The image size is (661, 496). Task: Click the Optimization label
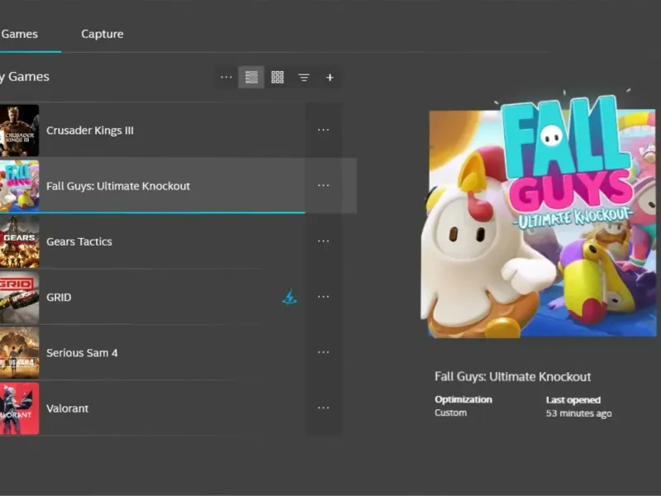click(464, 399)
